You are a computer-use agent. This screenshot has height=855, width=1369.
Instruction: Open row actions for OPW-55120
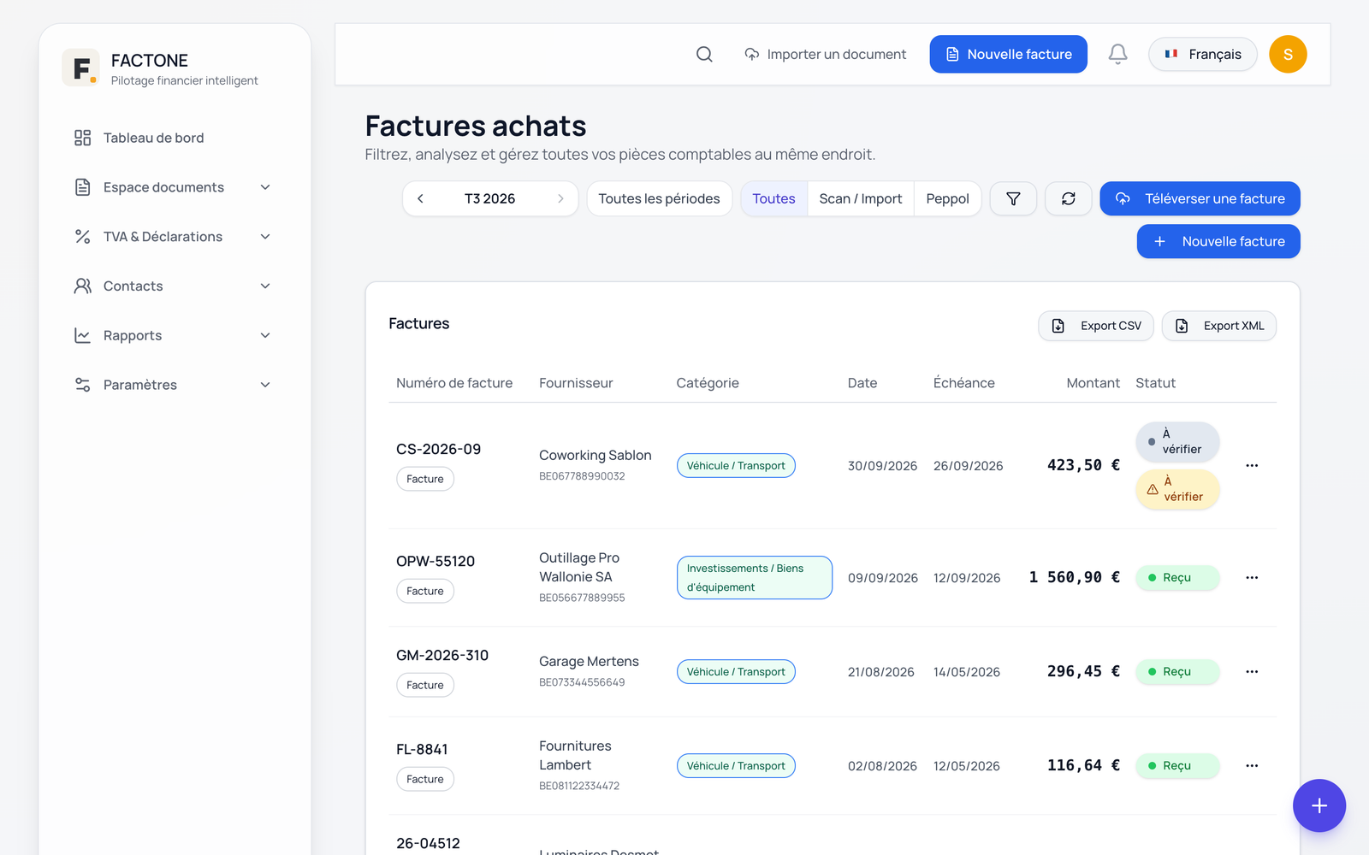(1252, 577)
